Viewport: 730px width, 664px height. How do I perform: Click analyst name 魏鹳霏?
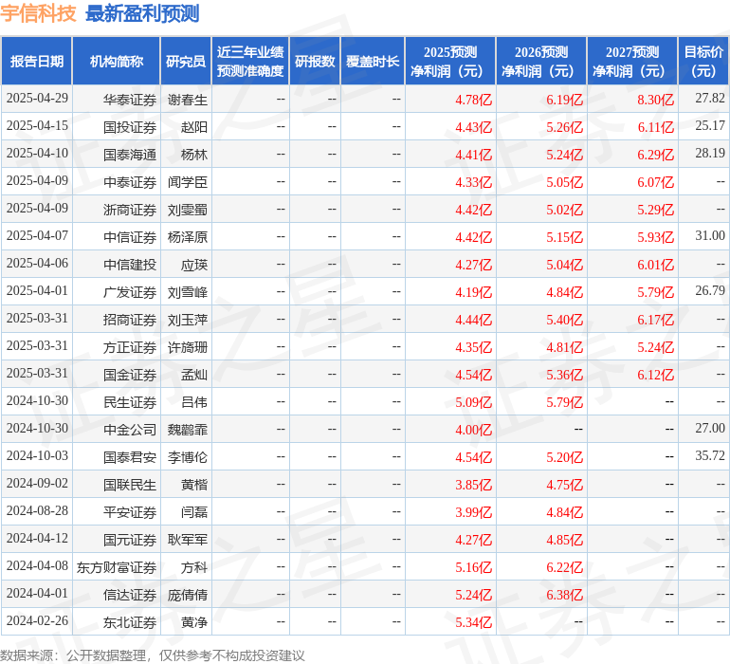[188, 430]
